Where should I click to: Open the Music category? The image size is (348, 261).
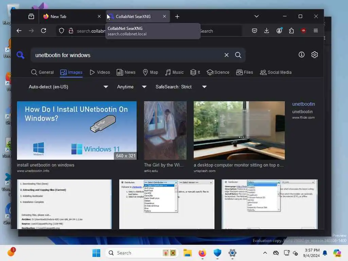point(174,72)
